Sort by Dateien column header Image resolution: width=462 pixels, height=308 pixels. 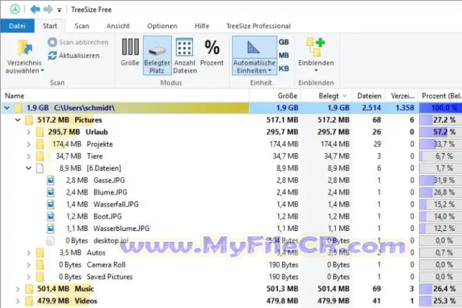(369, 96)
